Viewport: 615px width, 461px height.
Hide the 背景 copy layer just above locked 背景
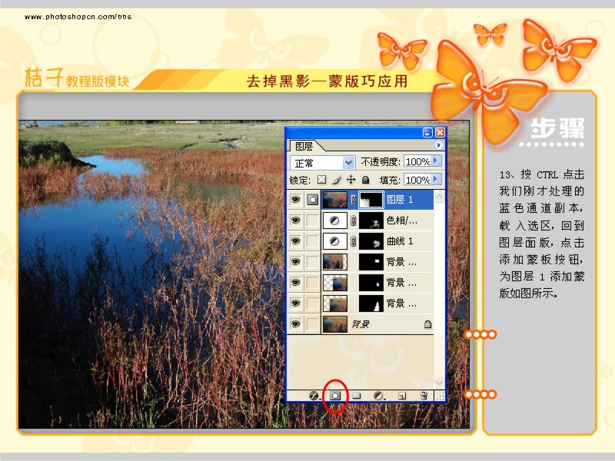(x=296, y=303)
